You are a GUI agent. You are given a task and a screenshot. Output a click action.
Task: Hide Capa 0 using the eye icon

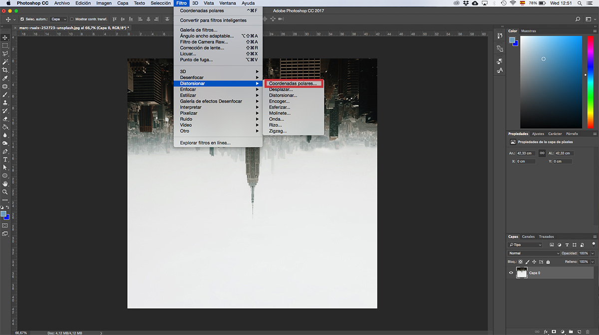[511, 273]
